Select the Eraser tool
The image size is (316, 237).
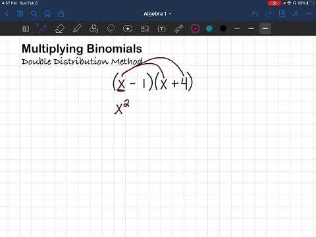click(59, 29)
